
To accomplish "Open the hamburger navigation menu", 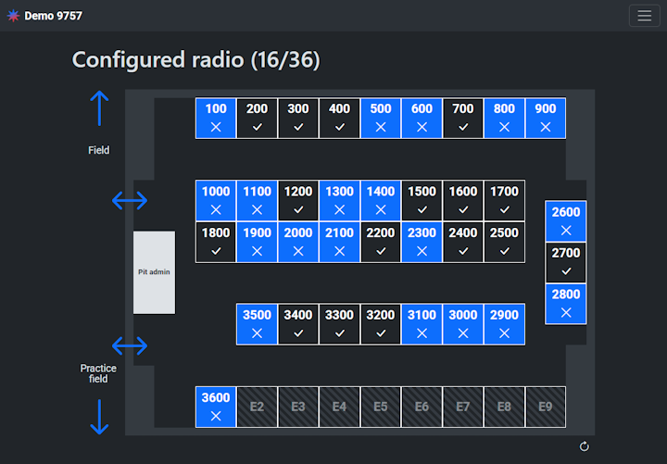I will (644, 16).
